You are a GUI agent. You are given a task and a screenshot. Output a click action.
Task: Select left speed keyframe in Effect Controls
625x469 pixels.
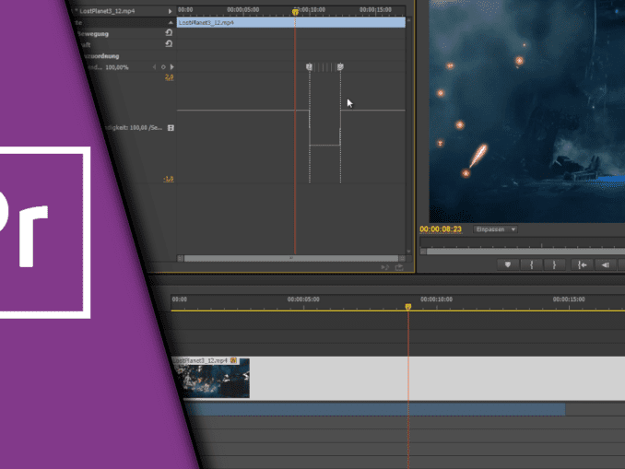(x=310, y=67)
